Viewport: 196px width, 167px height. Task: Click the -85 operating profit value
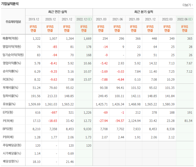click(55, 47)
